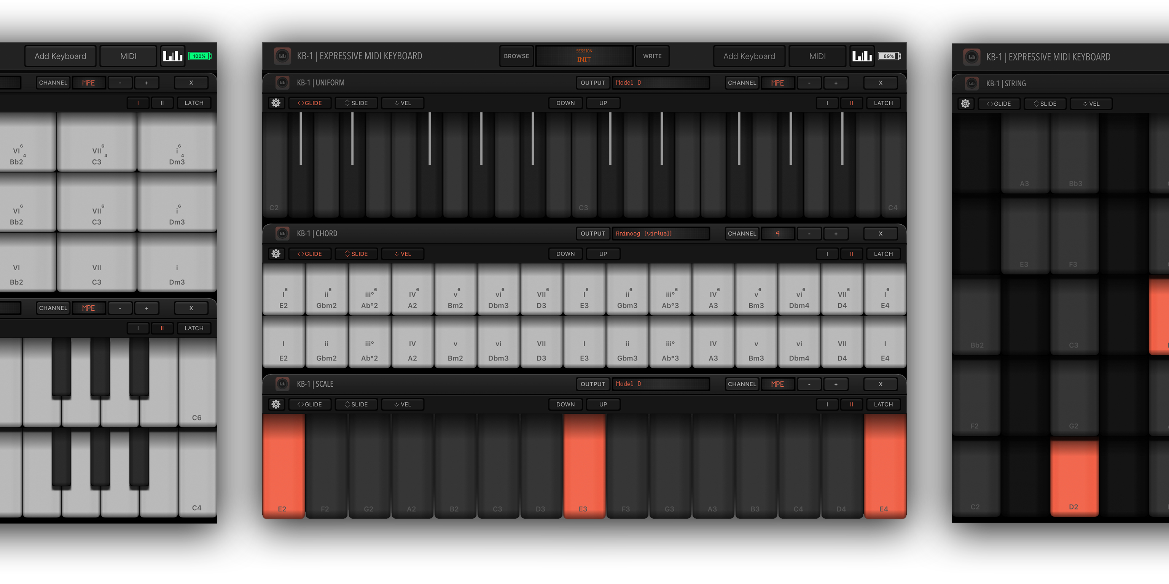
Task: Click the 89% battery indicator
Action: click(889, 56)
